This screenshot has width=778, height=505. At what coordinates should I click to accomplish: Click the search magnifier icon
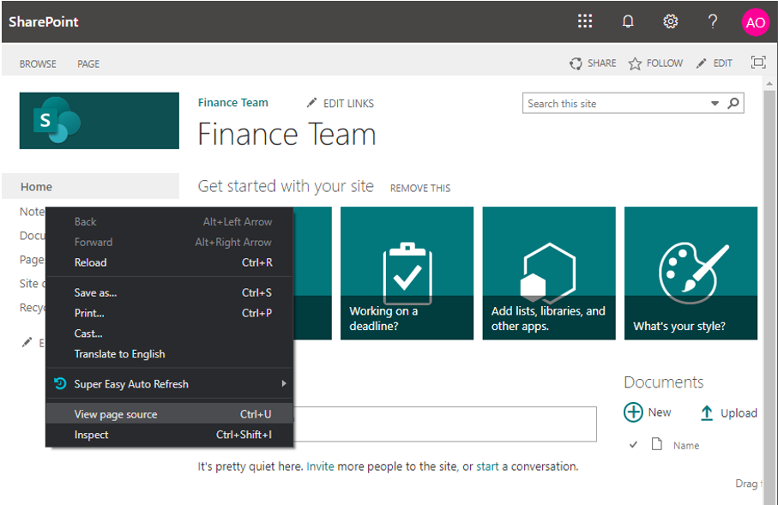[x=733, y=103]
